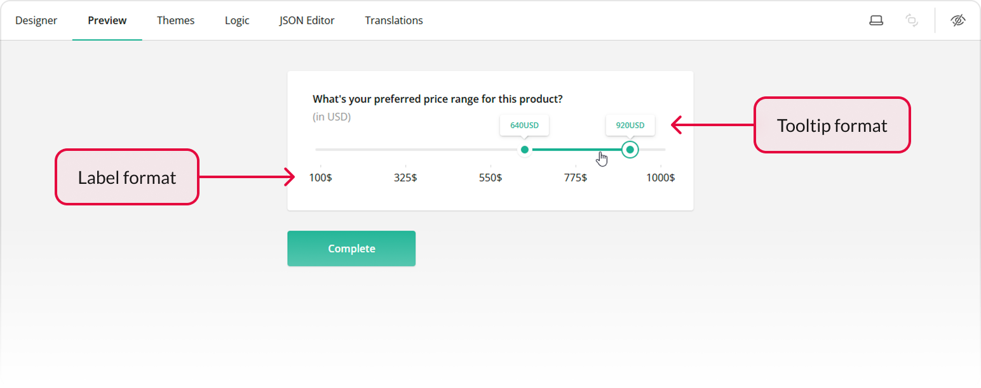Click the price range question title
The width and height of the screenshot is (981, 388).
[437, 99]
